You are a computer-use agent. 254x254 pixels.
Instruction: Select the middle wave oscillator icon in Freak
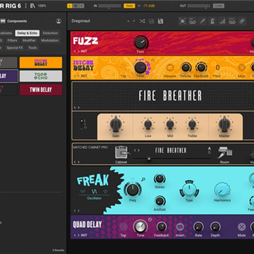(x=95, y=191)
